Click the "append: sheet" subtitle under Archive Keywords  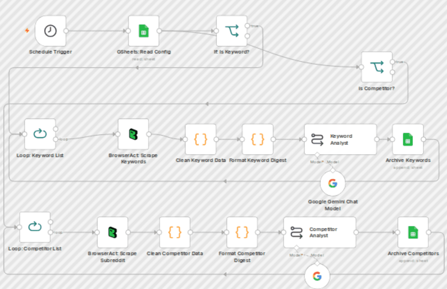tap(408, 167)
